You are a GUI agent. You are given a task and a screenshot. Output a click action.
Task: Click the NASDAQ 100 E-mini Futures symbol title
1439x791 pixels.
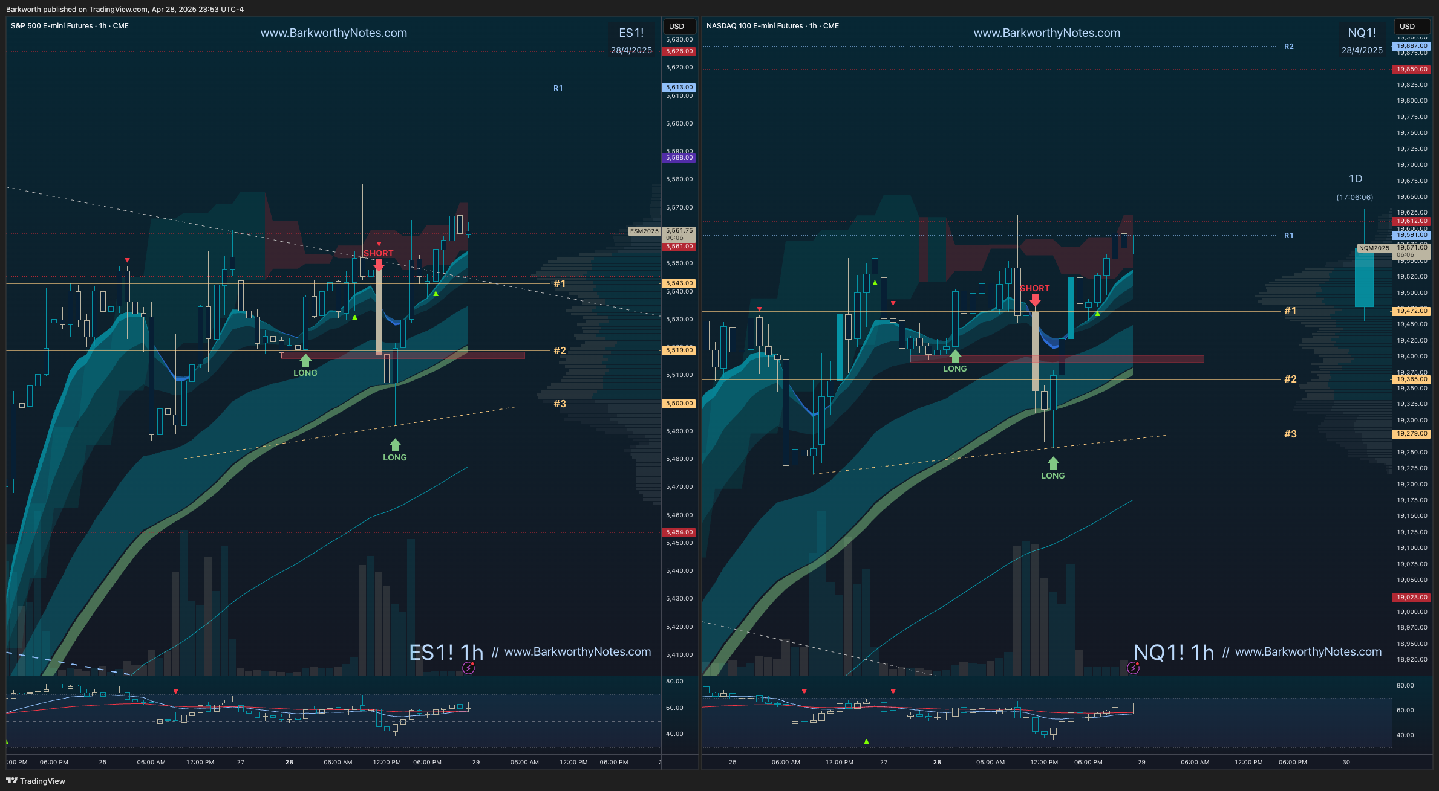click(754, 26)
